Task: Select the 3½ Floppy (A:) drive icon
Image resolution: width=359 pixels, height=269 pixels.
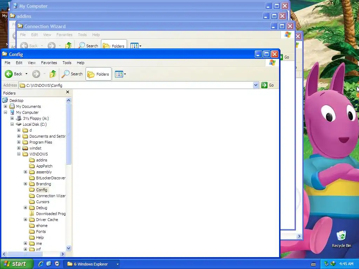Action: pyautogui.click(x=19, y=118)
